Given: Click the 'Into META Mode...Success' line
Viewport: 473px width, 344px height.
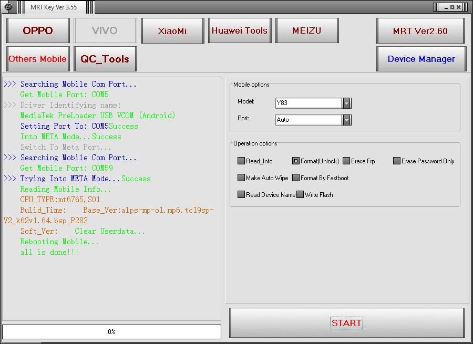Looking at the screenshot, I should pos(70,137).
